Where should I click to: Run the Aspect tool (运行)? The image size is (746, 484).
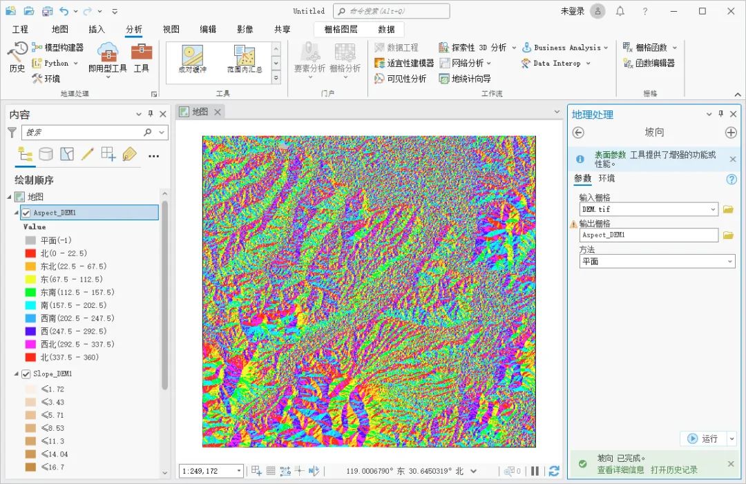pos(703,438)
